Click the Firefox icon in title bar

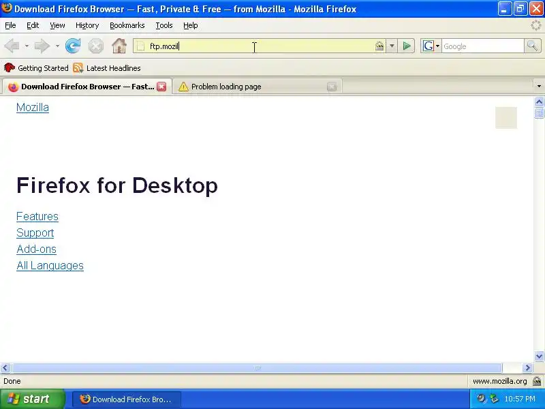point(7,8)
